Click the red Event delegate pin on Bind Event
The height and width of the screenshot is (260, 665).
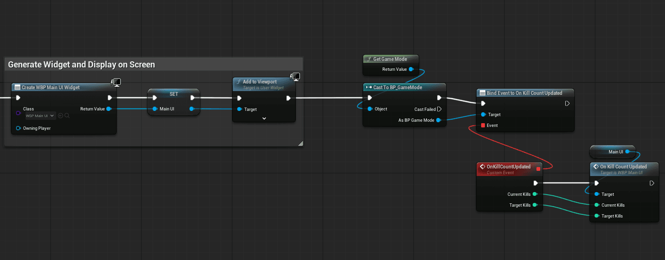click(x=483, y=126)
